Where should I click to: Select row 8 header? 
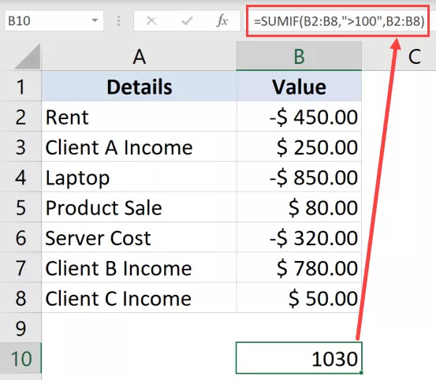click(x=20, y=298)
